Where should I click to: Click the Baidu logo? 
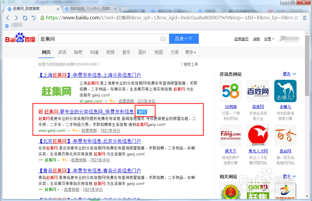coord(20,38)
